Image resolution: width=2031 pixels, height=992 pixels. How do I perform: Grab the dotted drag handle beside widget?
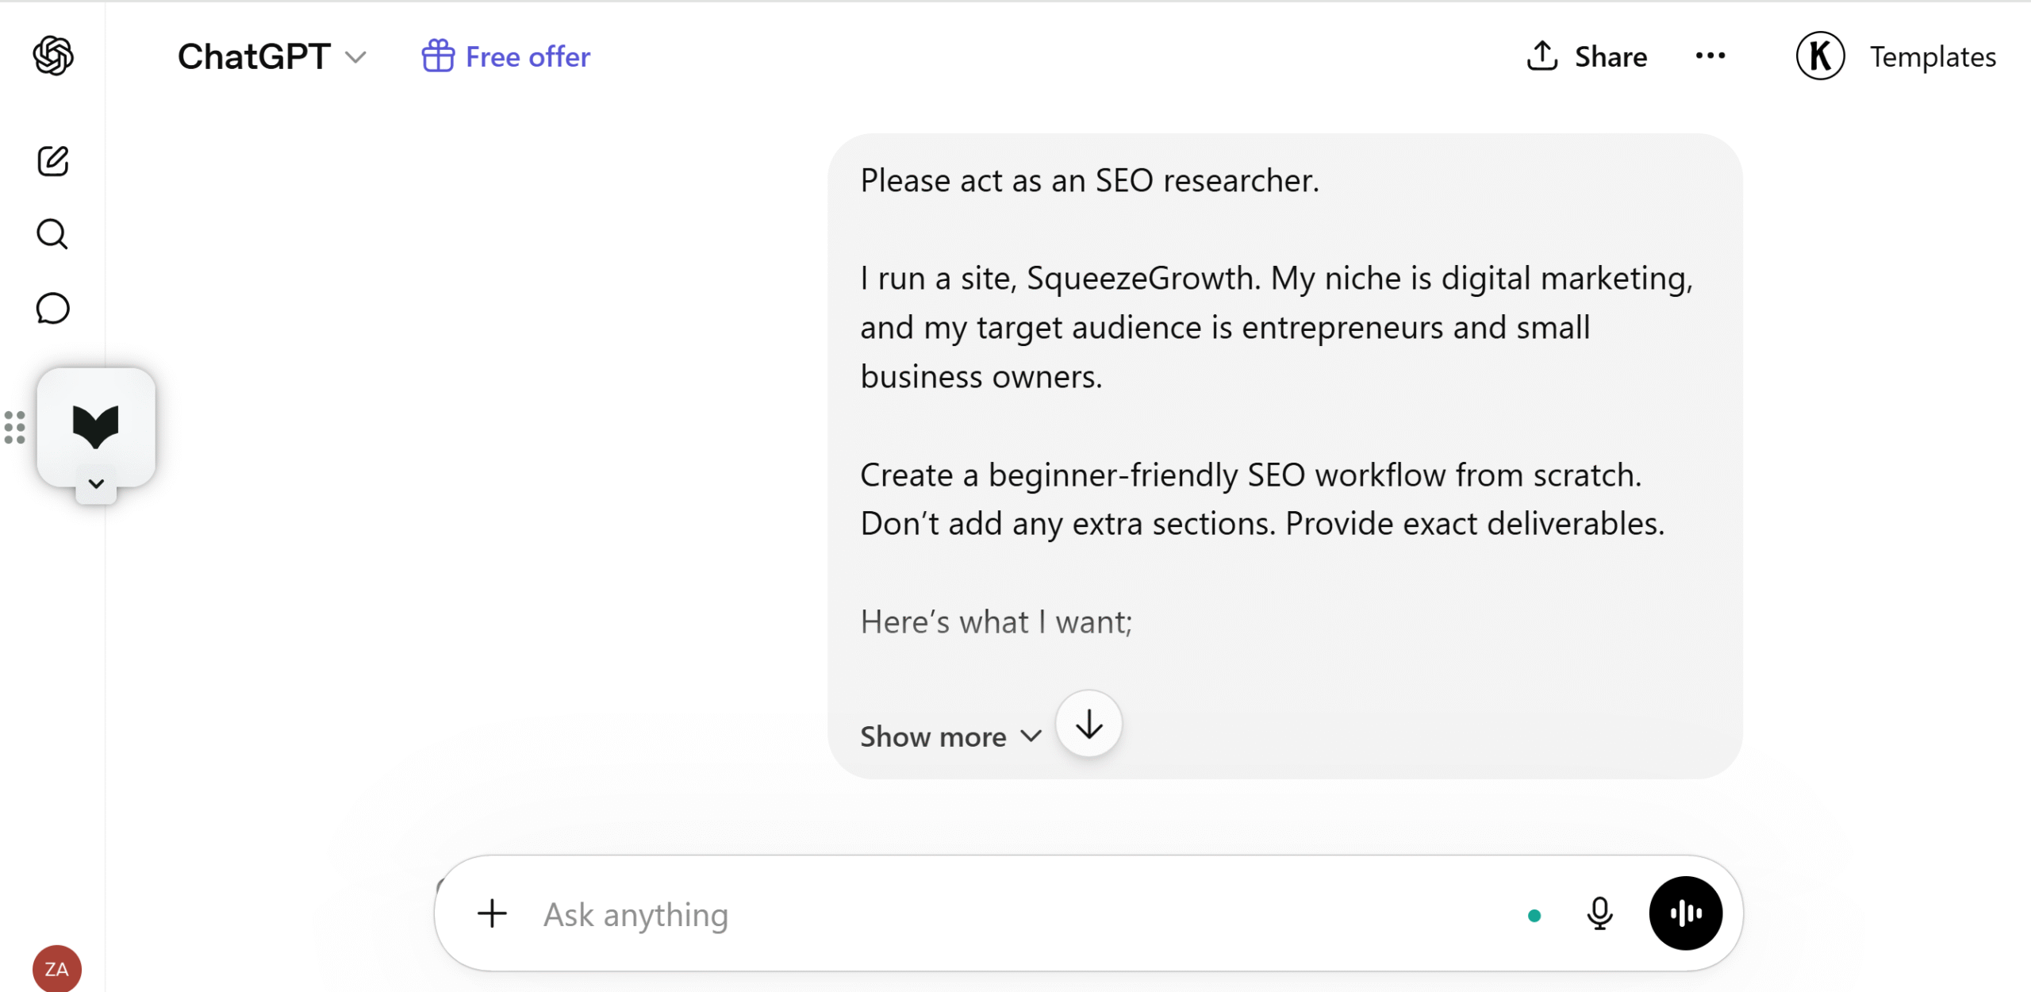coord(15,428)
